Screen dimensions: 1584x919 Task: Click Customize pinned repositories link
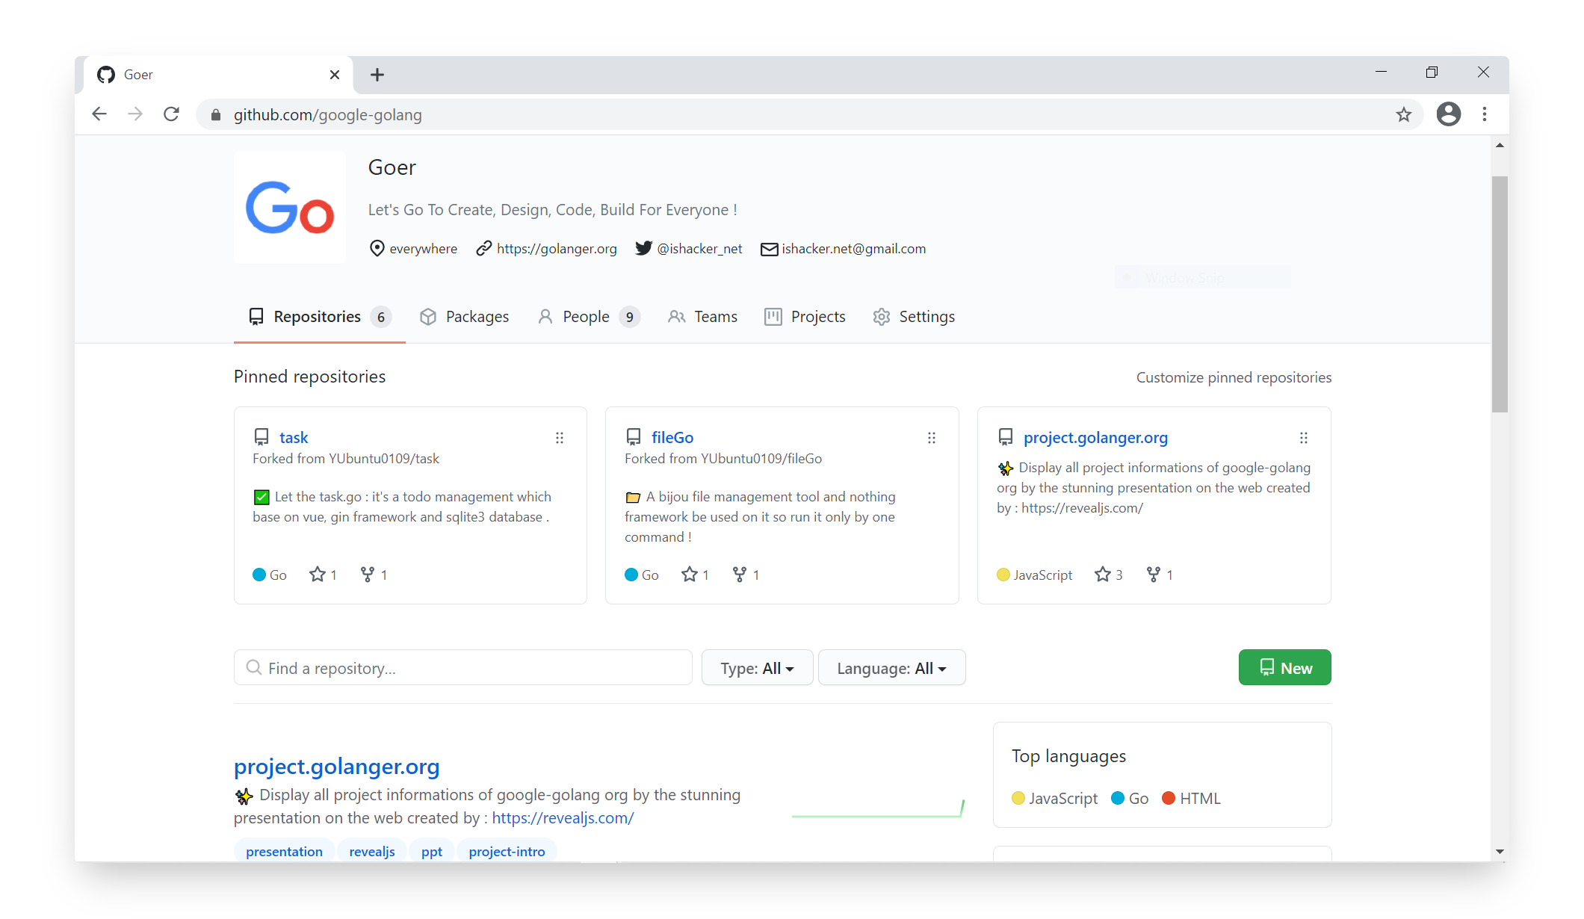click(x=1234, y=377)
